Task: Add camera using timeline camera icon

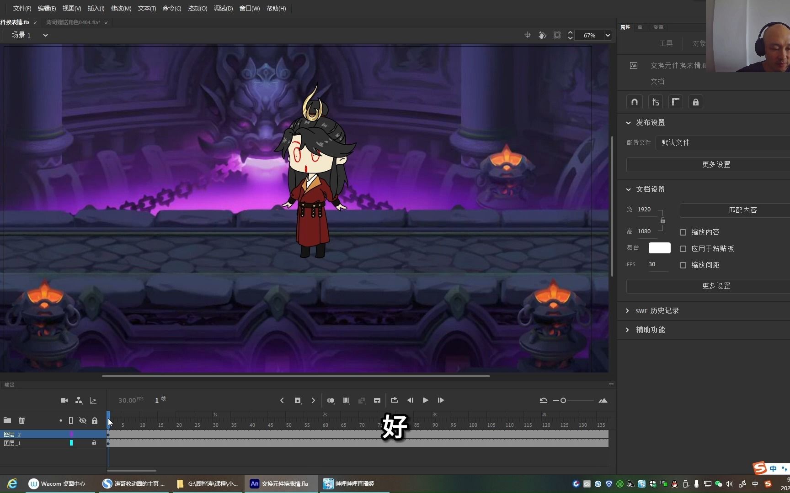Action: (x=64, y=400)
